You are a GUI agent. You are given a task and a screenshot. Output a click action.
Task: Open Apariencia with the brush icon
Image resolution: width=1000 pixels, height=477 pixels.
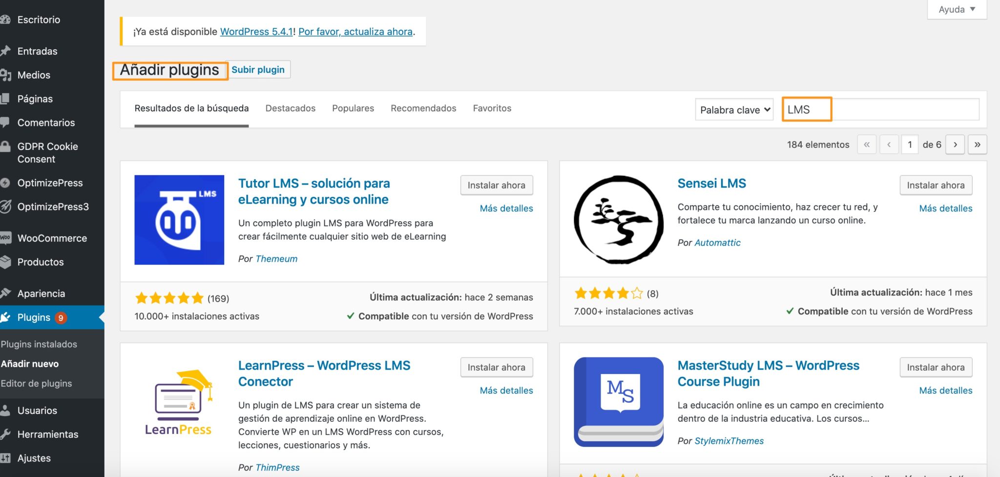tap(6, 293)
